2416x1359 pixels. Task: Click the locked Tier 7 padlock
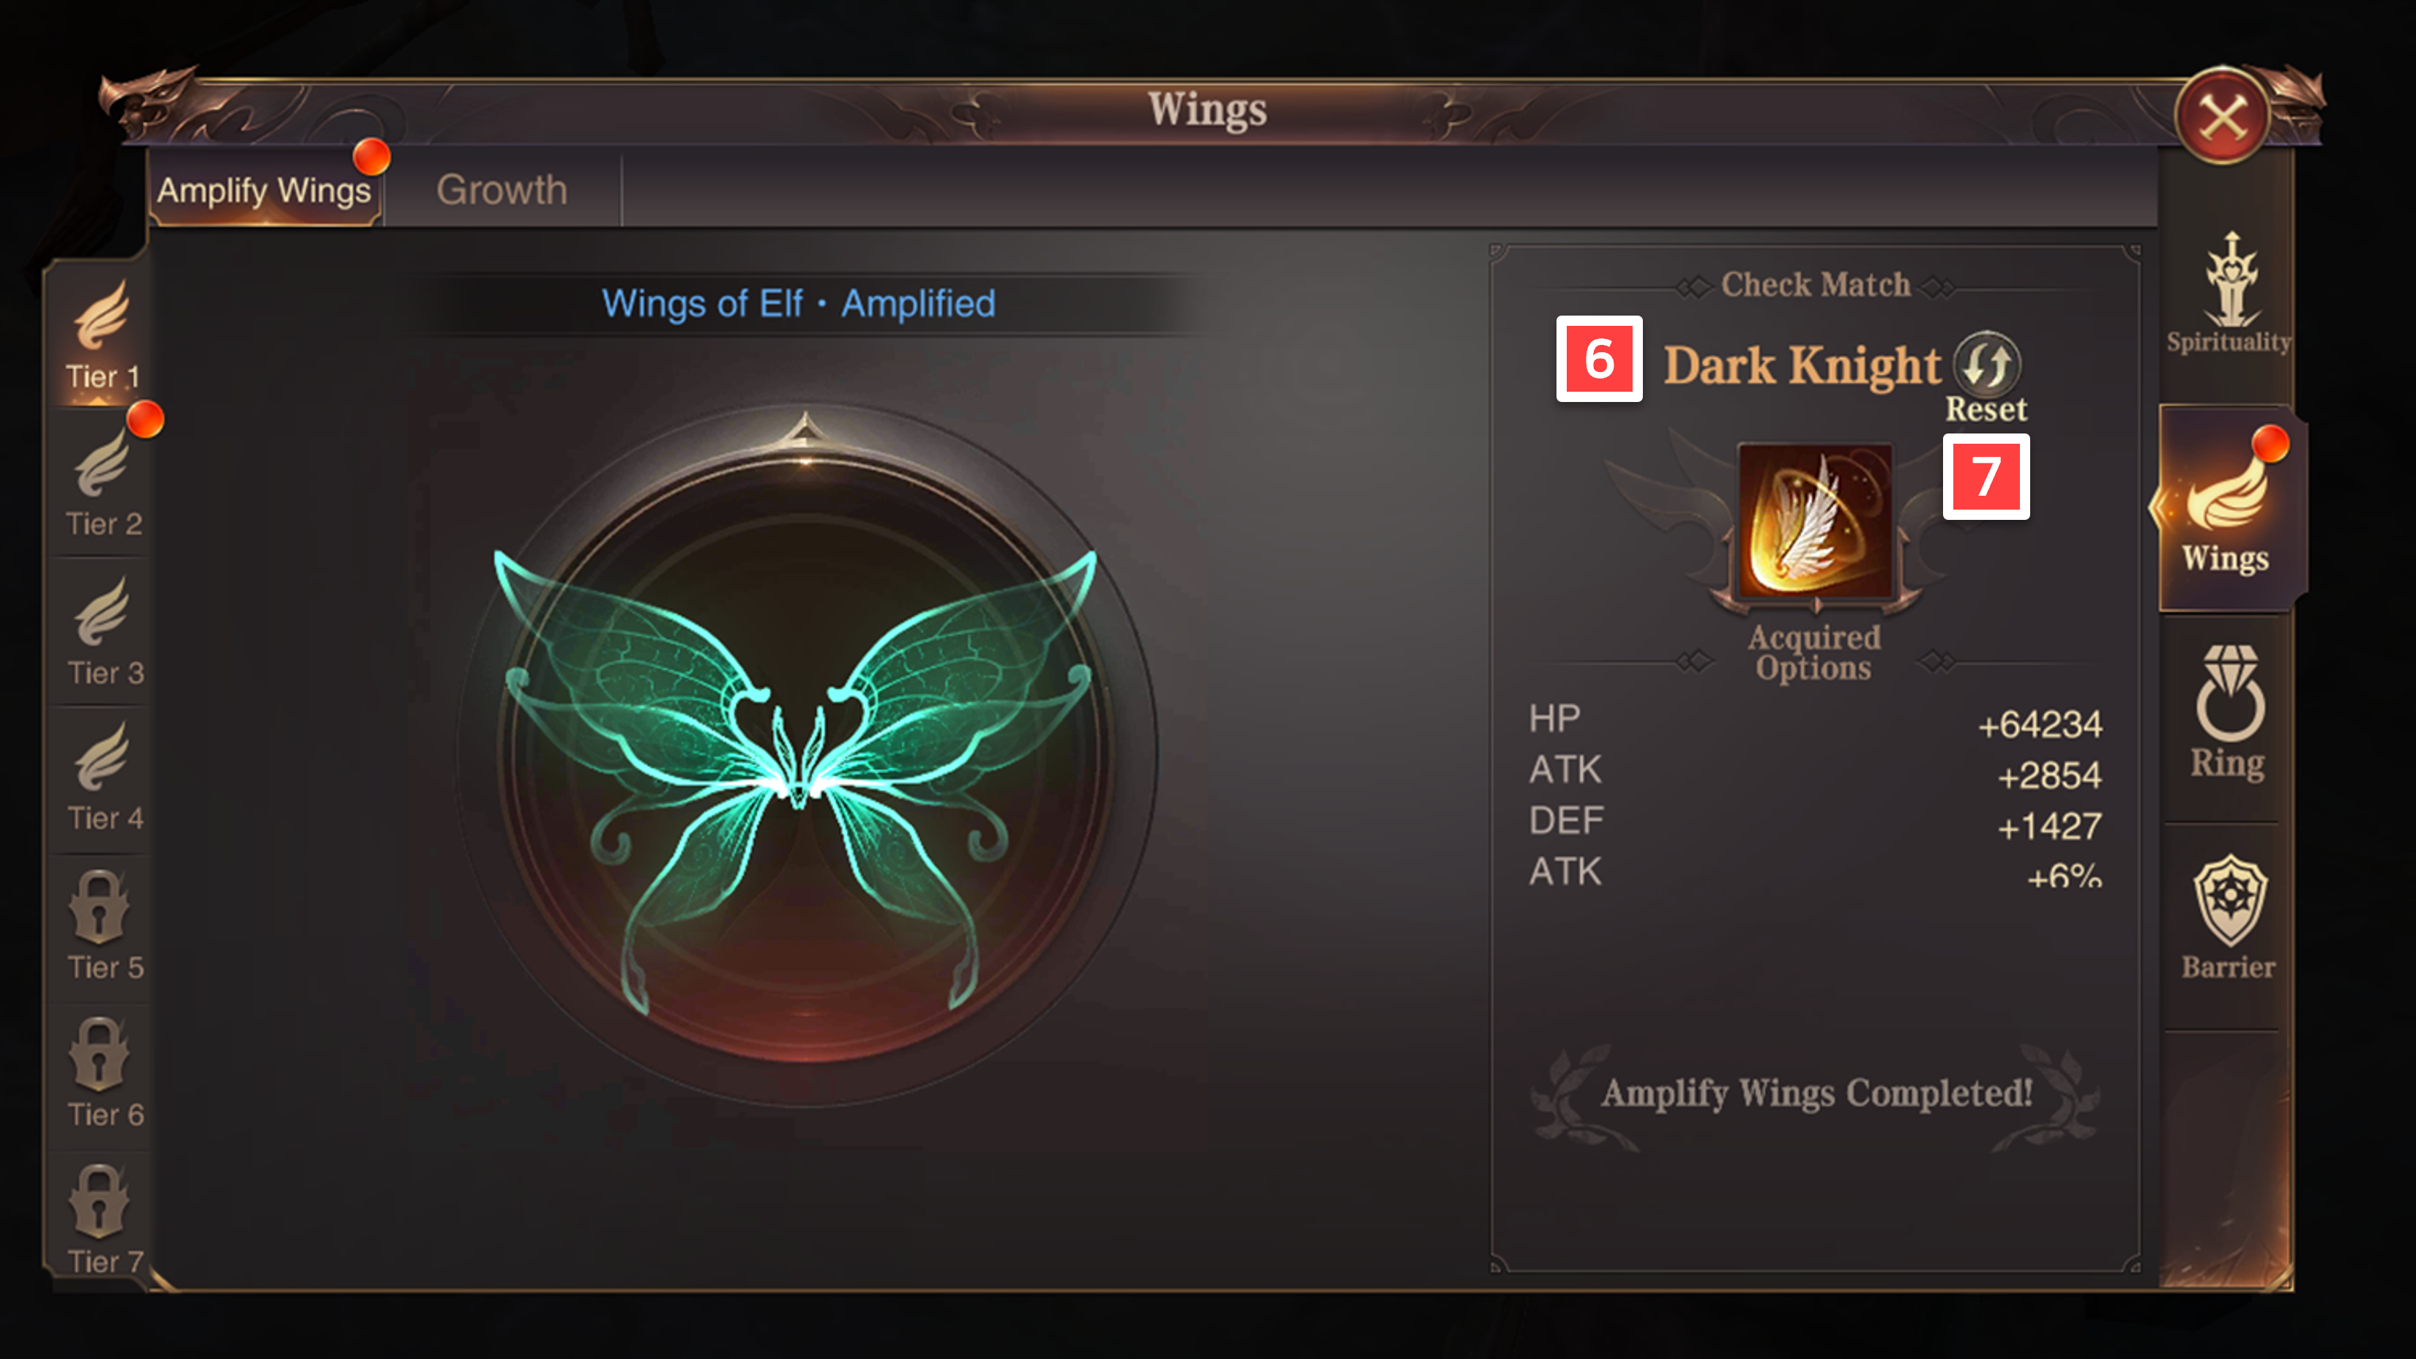click(x=100, y=1202)
